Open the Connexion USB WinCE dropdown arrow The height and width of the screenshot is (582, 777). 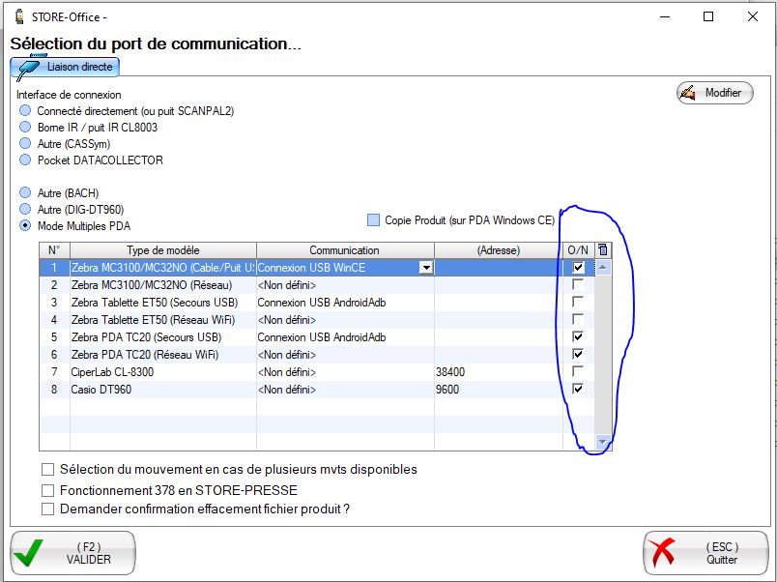[x=424, y=268]
